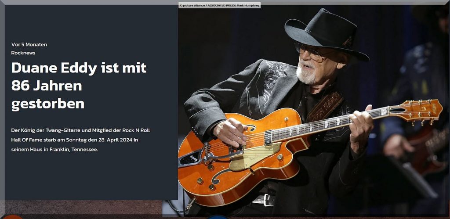Click the article teaser paragraph text
This screenshot has width=450, height=219.
click(80, 140)
